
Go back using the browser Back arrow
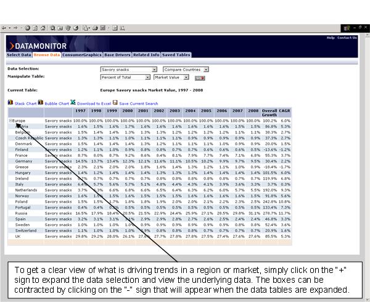[4, 28]
